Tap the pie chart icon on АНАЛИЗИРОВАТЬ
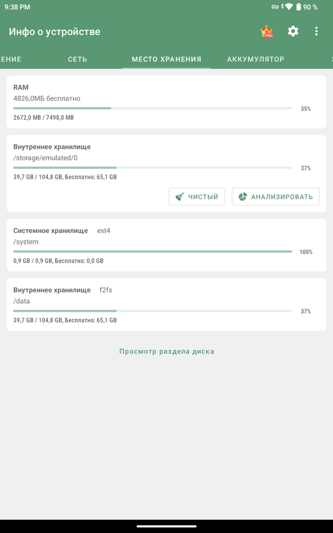Viewport: 333px width, 533px height. (242, 196)
